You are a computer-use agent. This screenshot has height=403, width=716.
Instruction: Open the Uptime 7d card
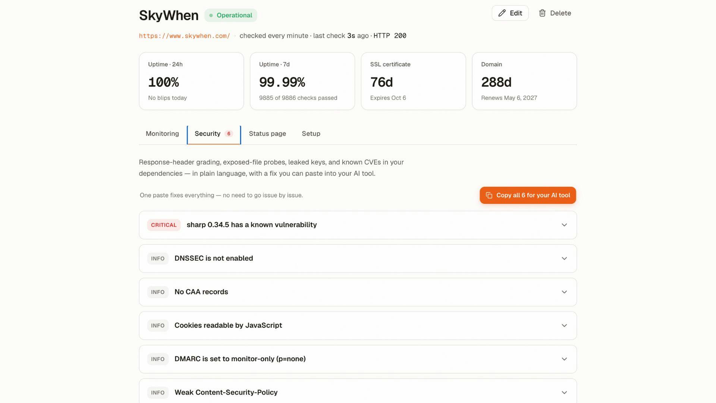pos(302,81)
